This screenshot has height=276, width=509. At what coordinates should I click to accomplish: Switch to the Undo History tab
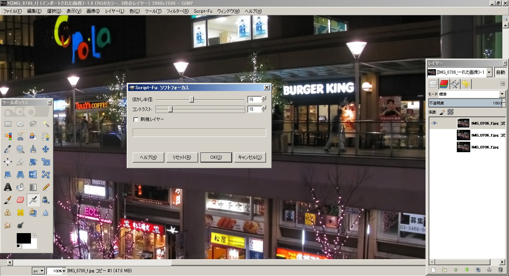pos(466,84)
